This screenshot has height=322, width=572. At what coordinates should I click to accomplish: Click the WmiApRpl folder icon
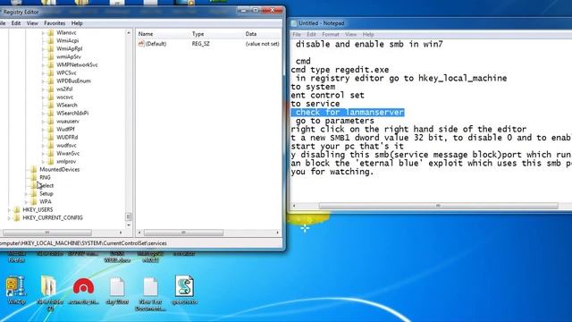(51, 48)
